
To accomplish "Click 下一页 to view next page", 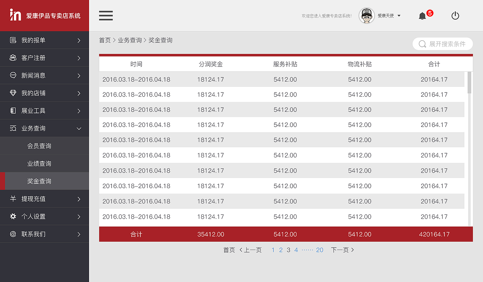I will 340,250.
